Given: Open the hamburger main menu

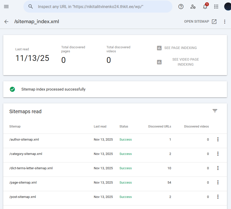Looking at the screenshot, I should 6,7.
